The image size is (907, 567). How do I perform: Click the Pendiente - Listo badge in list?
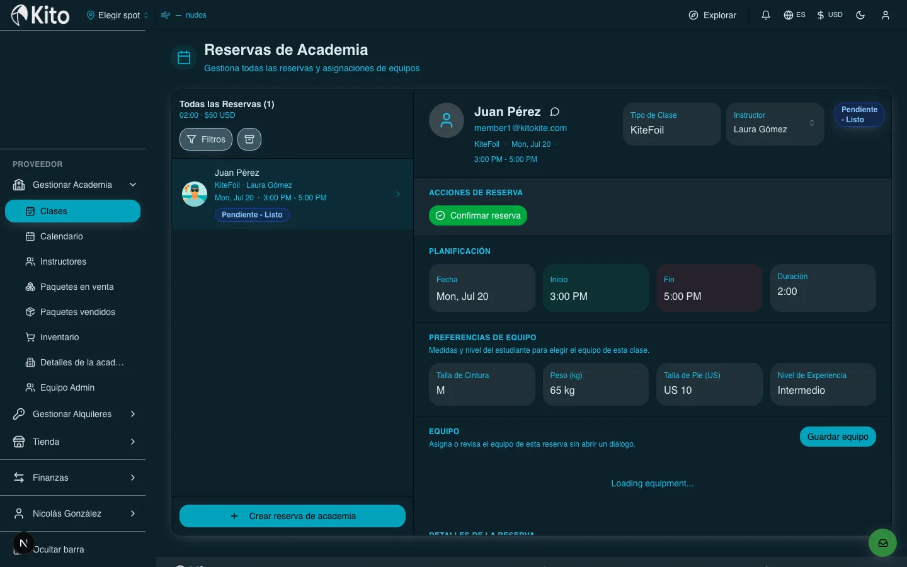(252, 215)
